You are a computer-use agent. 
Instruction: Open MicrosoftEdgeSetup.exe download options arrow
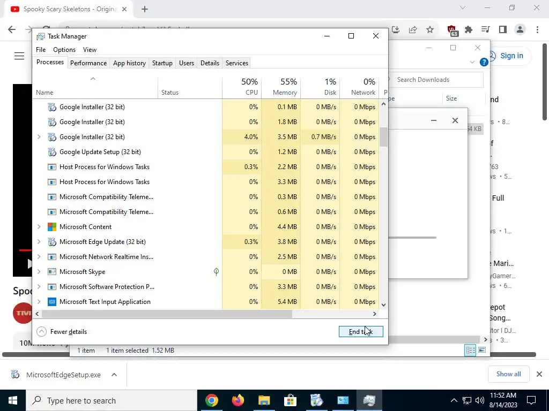(114, 375)
